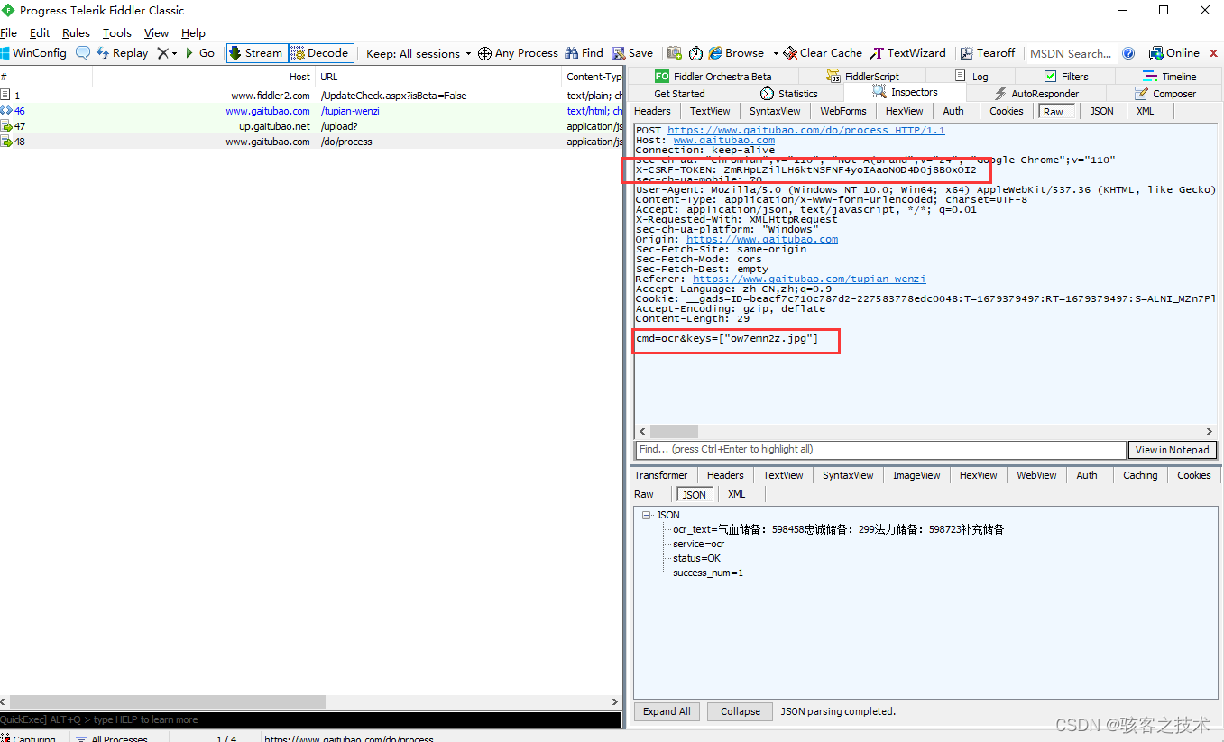The image size is (1224, 742).
Task: Open the Get Started tab
Action: (679, 94)
